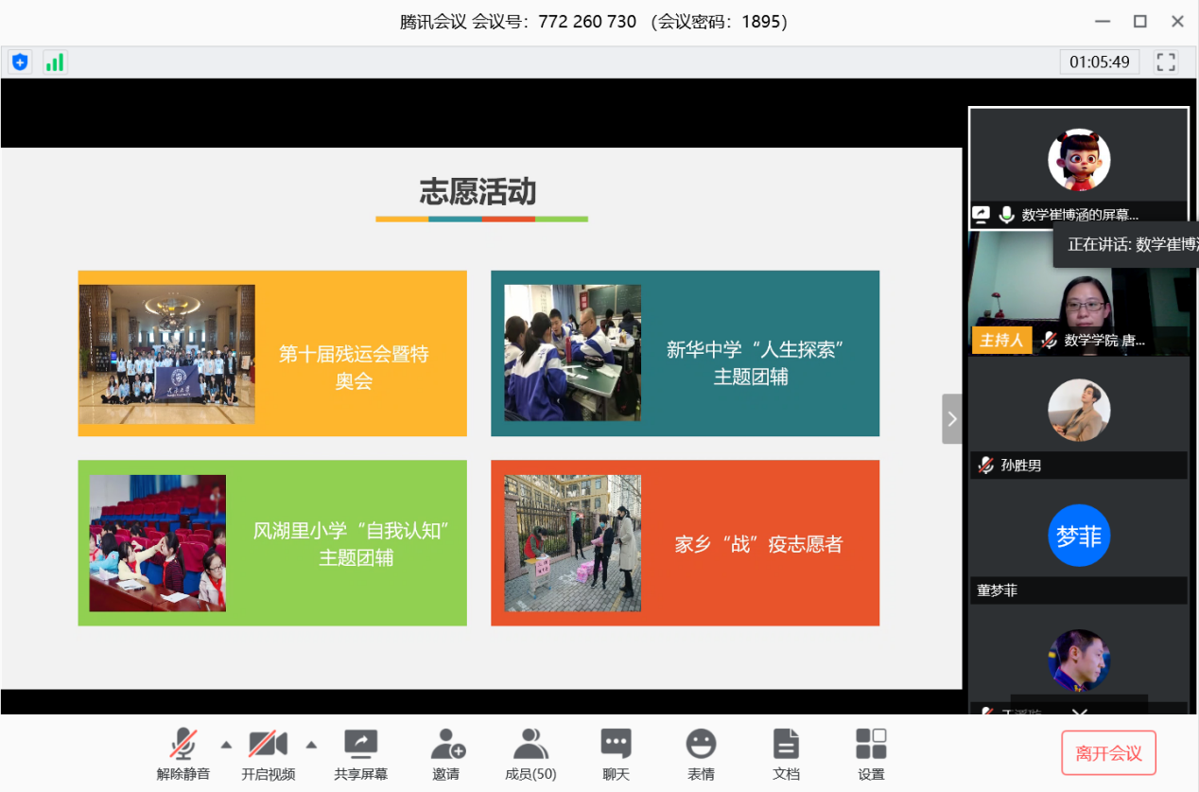Expand audio options arrow beside 解除静音
The width and height of the screenshot is (1199, 792).
point(226,744)
